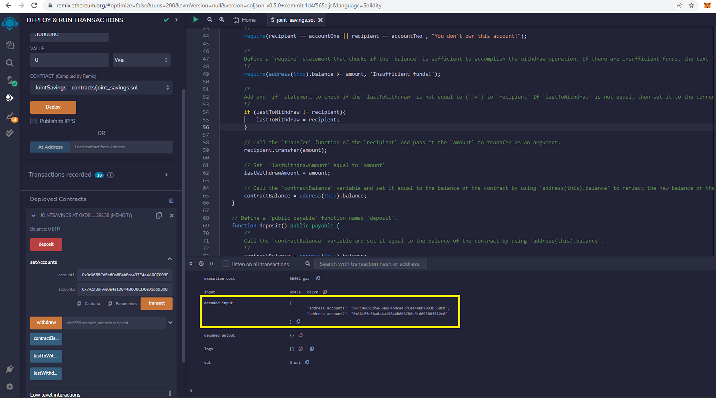Click the Remix logo home icon
716x398 pixels.
(x=9, y=24)
